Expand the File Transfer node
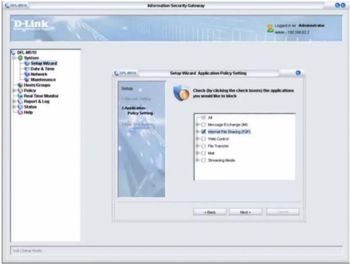This screenshot has height=264, width=350. 197,146
